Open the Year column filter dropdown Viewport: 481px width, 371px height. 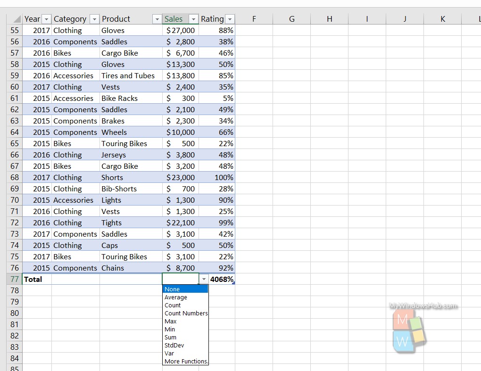coord(47,19)
